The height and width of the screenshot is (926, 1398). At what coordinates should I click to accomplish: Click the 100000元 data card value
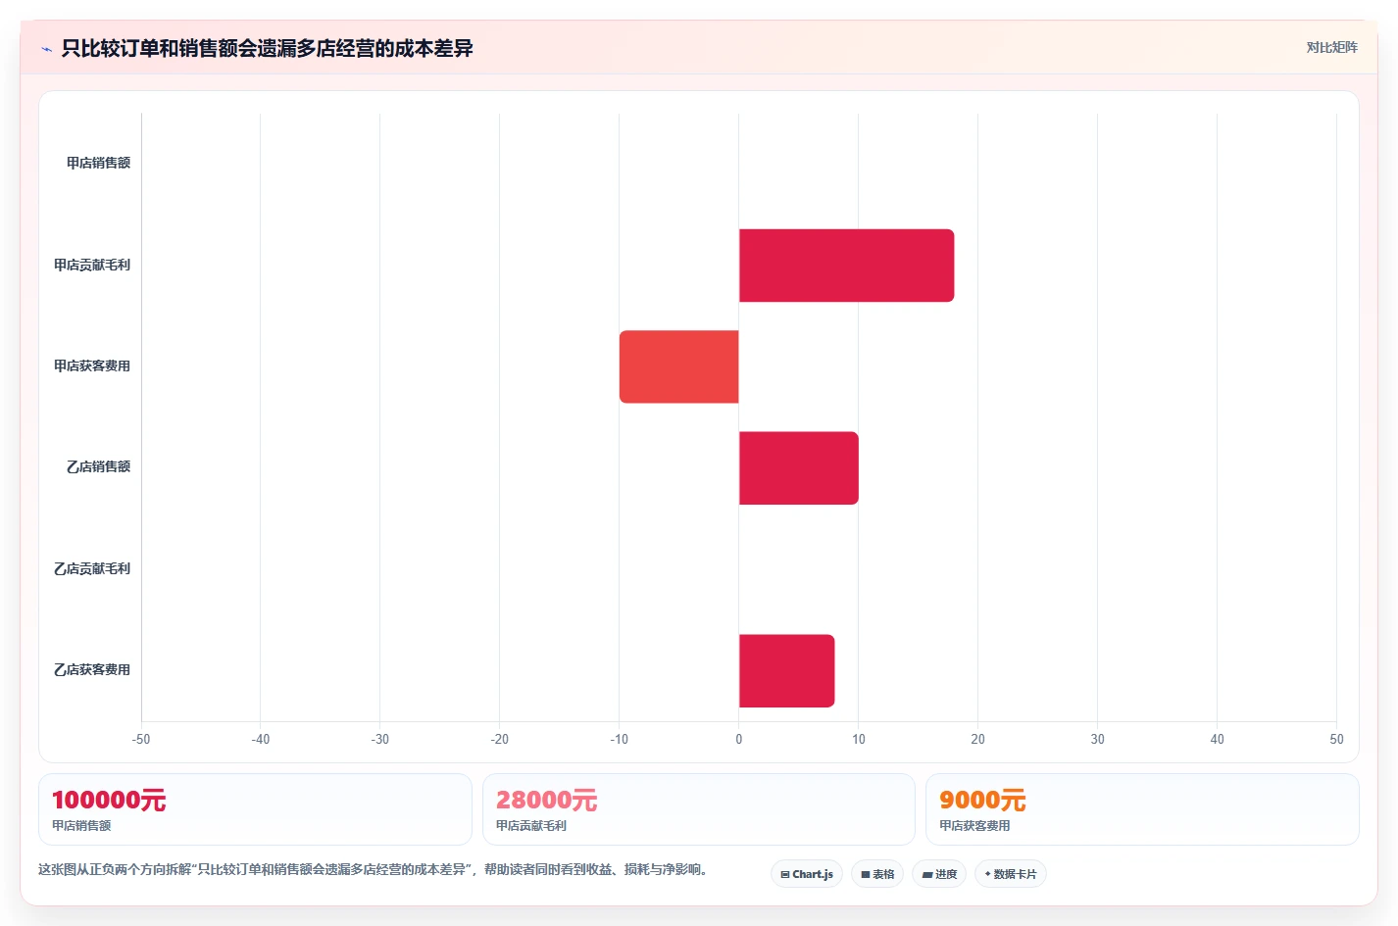[109, 801]
